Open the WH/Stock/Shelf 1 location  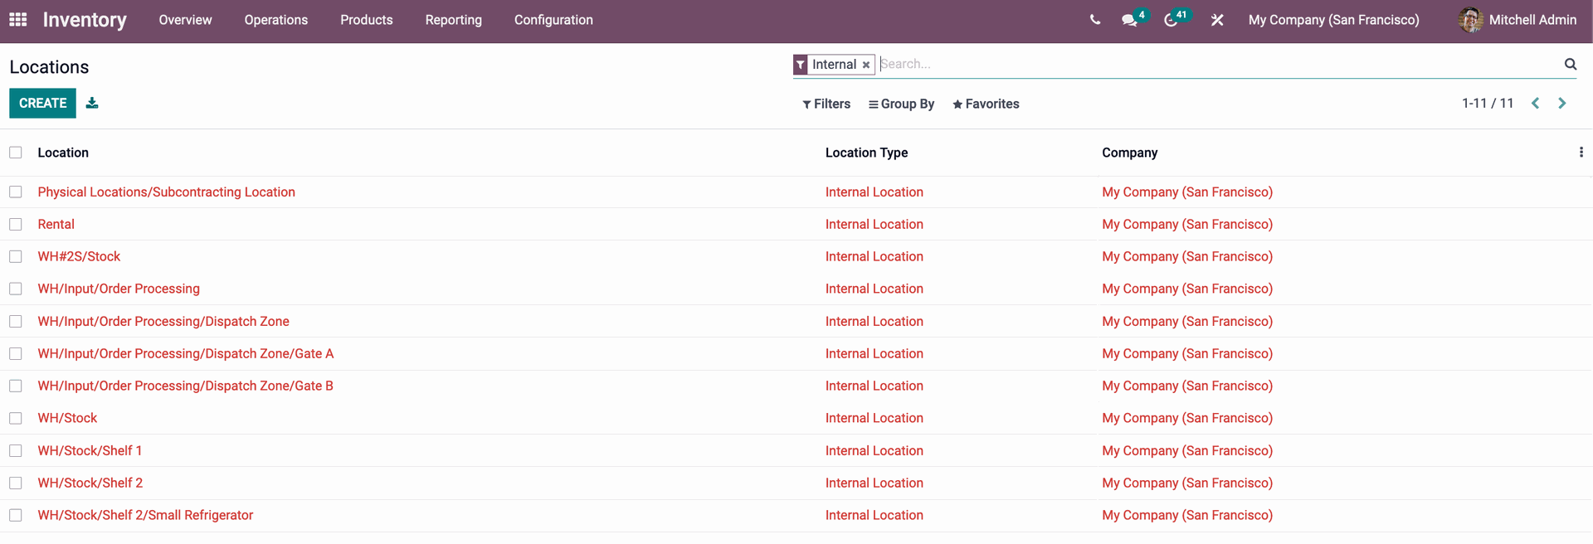90,450
